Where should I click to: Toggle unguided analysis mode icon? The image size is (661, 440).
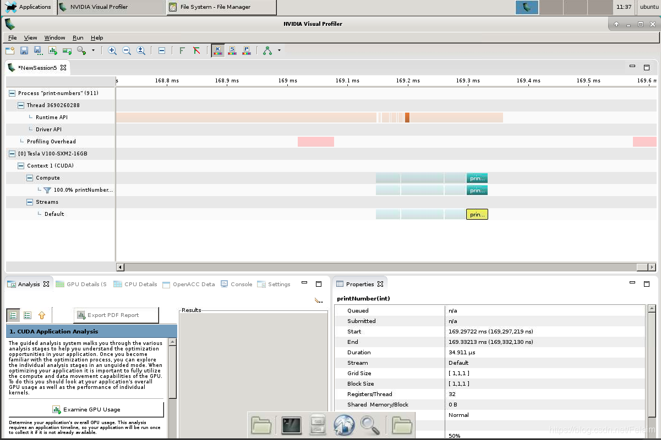click(x=27, y=315)
